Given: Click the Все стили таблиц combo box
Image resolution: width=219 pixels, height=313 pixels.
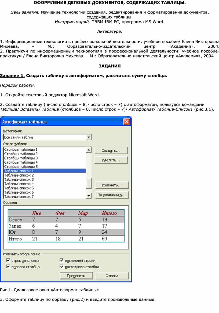Looking at the screenshot, I should tap(48, 137).
